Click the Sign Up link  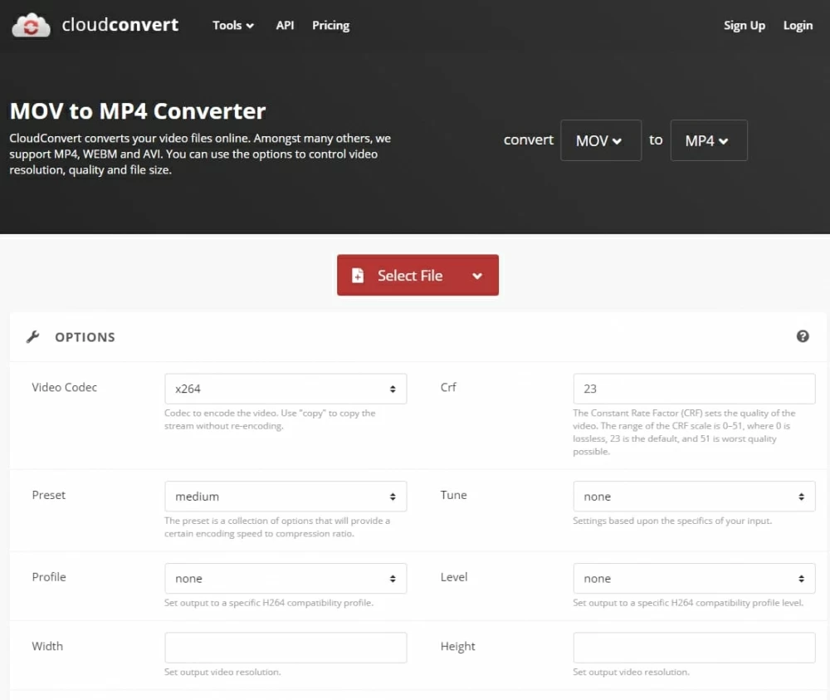[745, 26]
